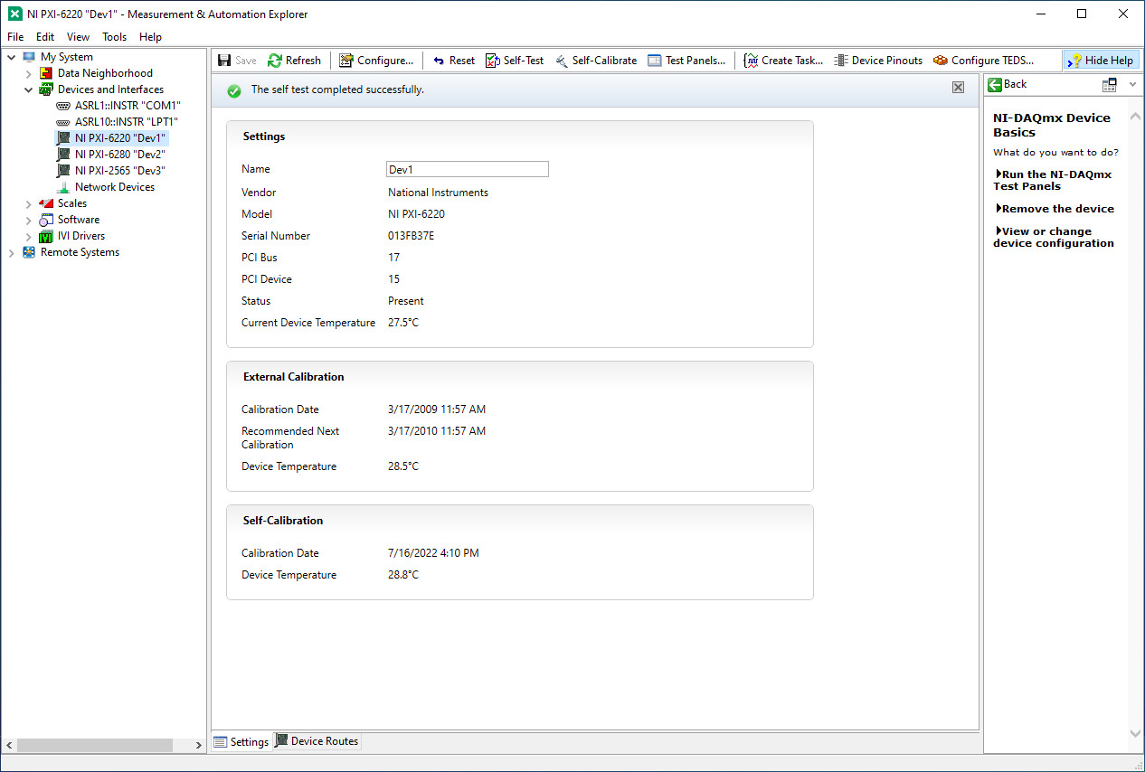Expand the Remote Systems node
The width and height of the screenshot is (1145, 772).
click(12, 252)
